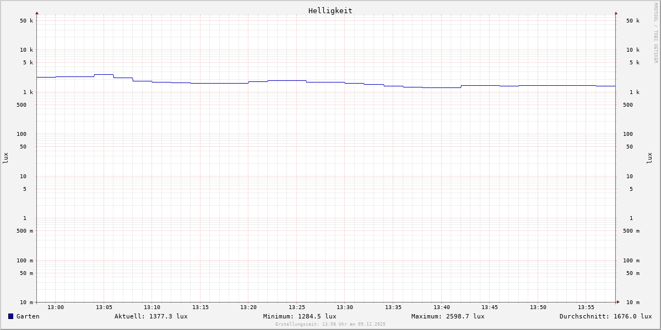Click the Helligkeit chart title
The width and height of the screenshot is (661, 330).
point(330,10)
